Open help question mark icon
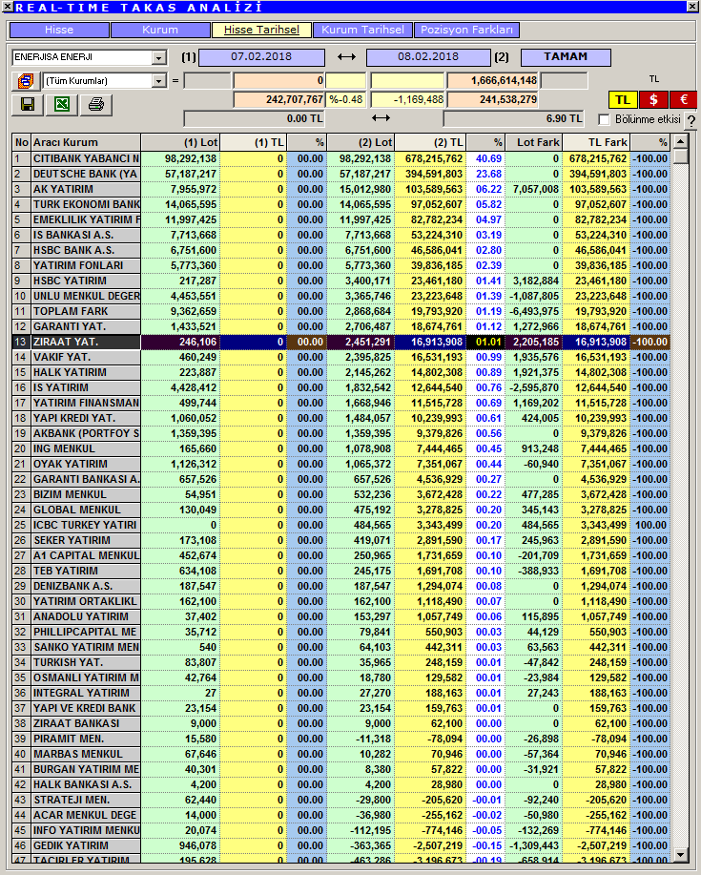 pos(691,120)
